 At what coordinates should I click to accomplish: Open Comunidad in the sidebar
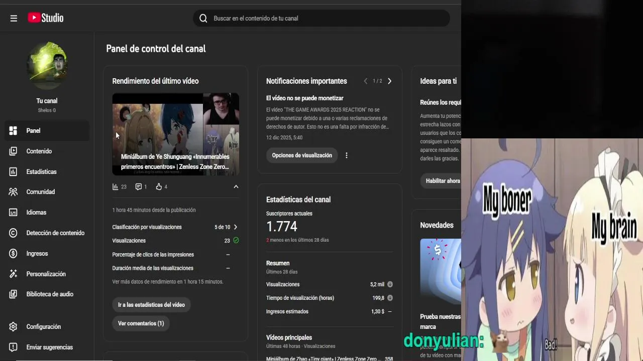[x=40, y=192]
